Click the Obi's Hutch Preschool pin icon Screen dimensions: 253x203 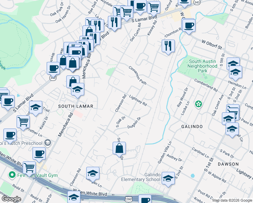pyautogui.click(x=48, y=143)
